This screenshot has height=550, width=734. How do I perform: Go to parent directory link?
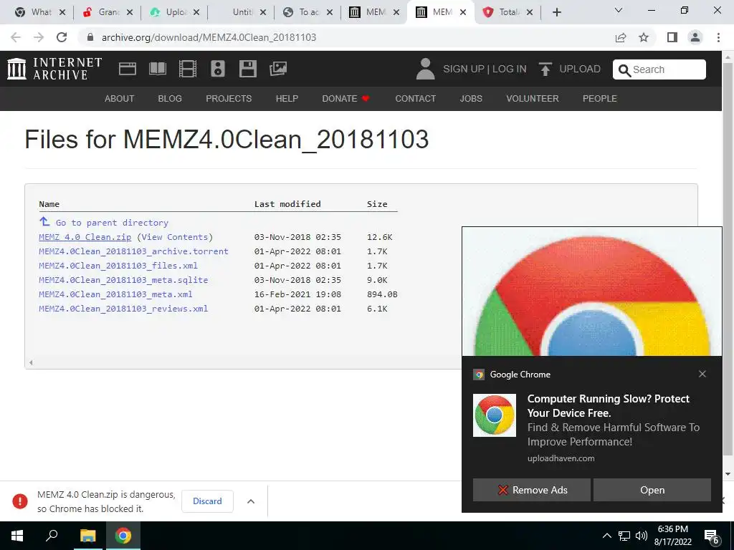pos(111,223)
